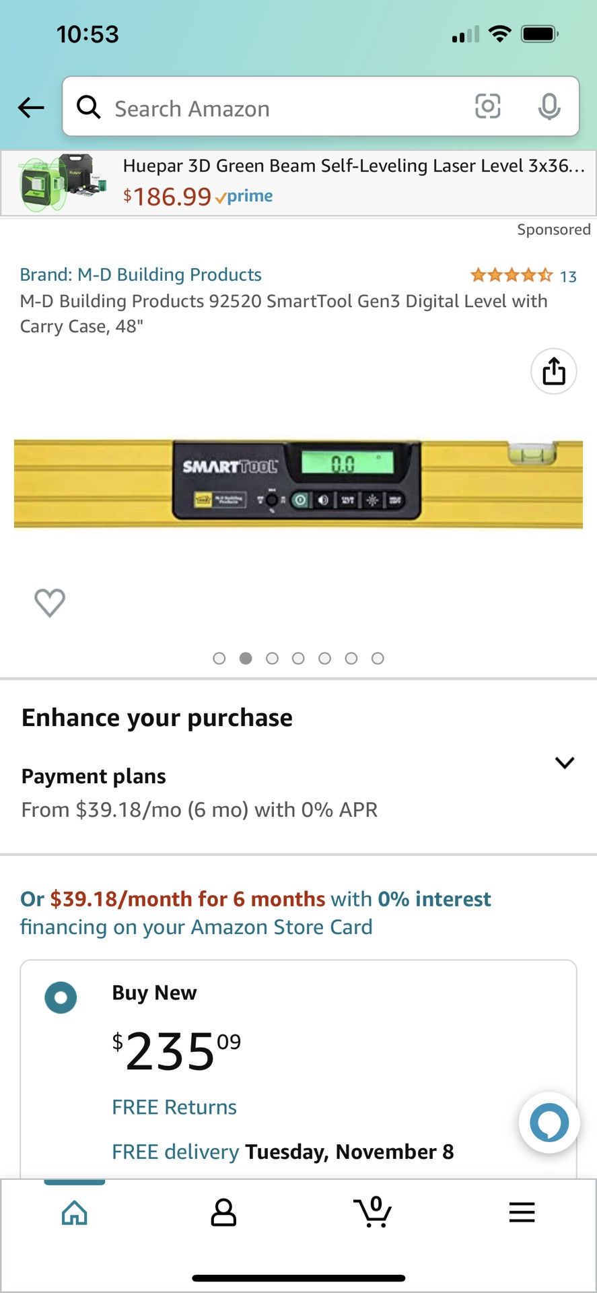
Task: Tap the microphone voice search icon
Action: click(x=549, y=106)
